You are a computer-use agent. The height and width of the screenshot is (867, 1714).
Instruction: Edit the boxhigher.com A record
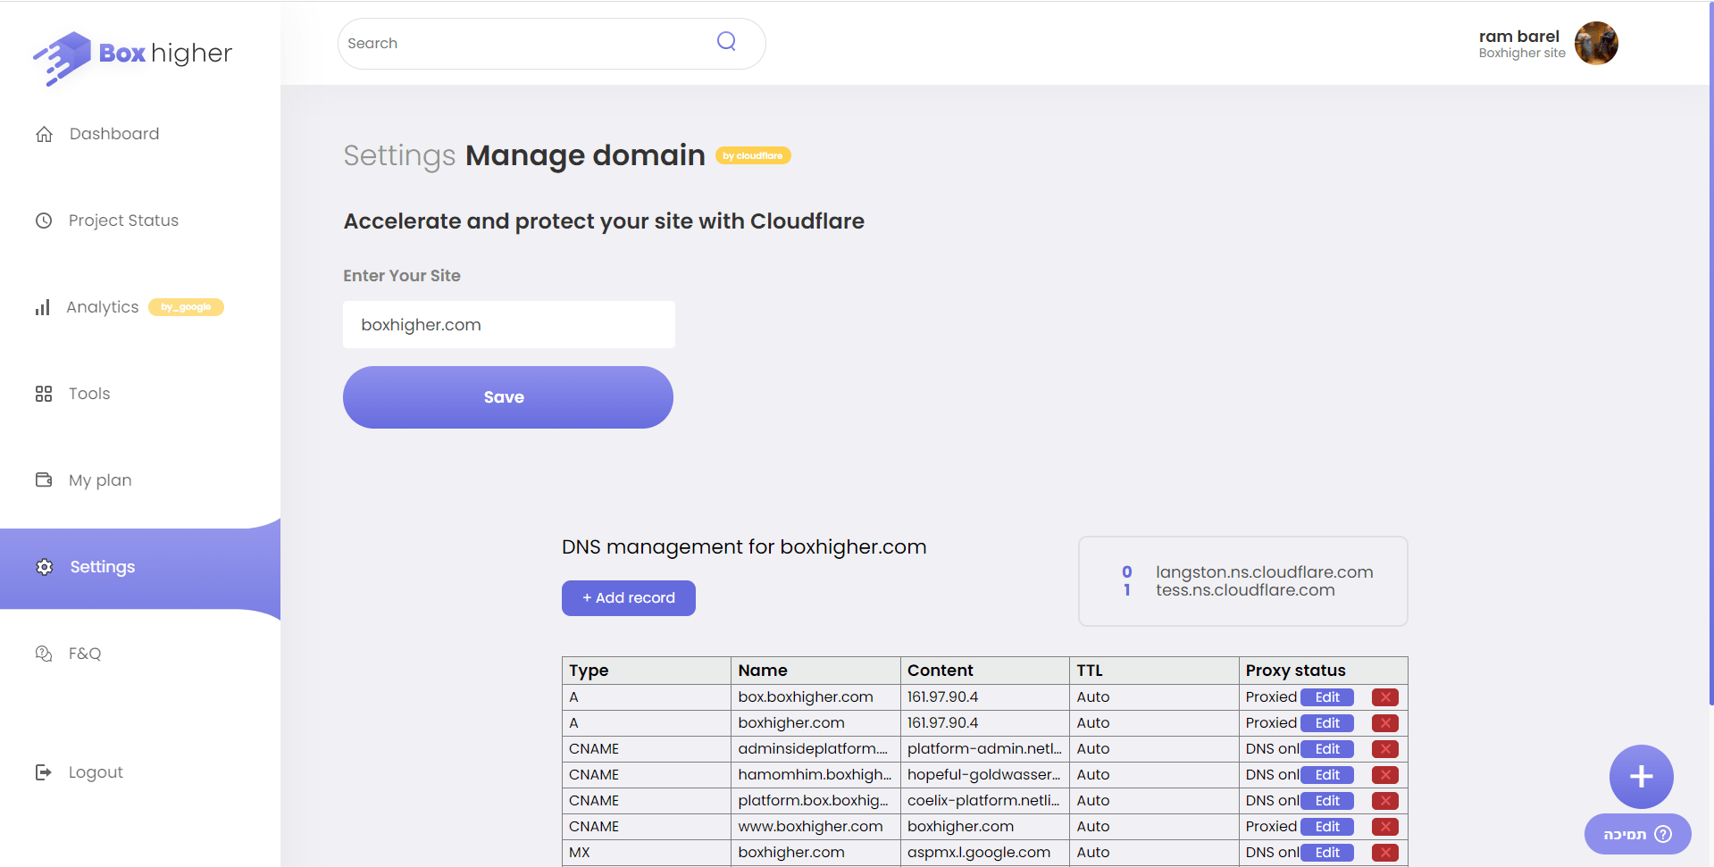pos(1327,723)
